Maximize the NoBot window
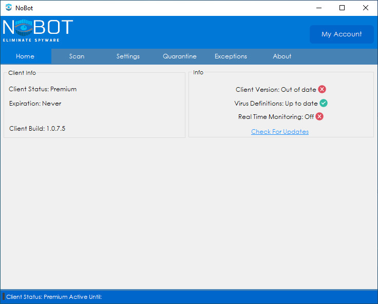Image resolution: width=378 pixels, height=304 pixels. (342, 8)
